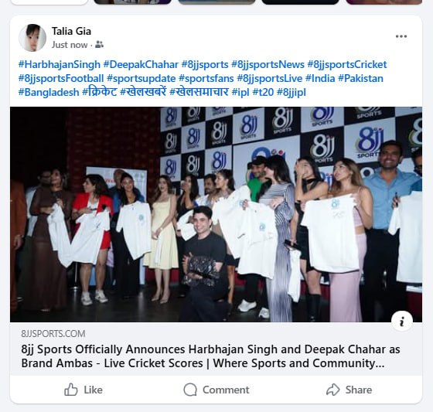The height and width of the screenshot is (412, 433).
Task: Open the #Pakistan hashtag
Action: 360,78
